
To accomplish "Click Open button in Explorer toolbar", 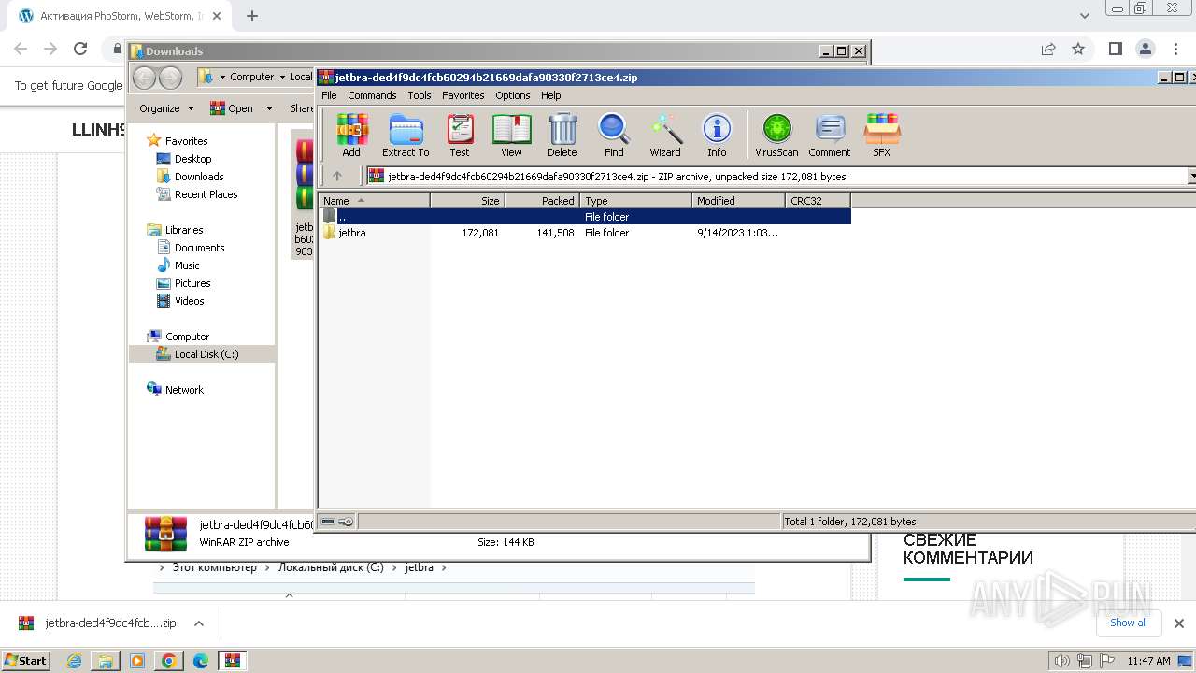I will pos(232,108).
